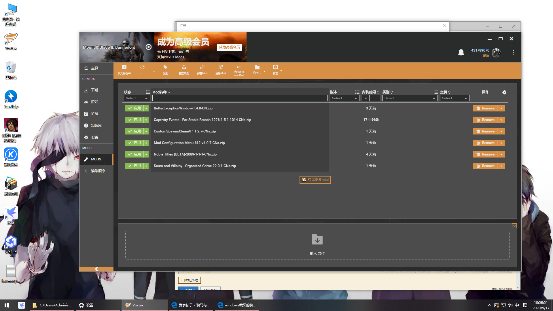The height and width of the screenshot is (311, 553).
Task: Select MODS in the sidebar
Action: point(96,159)
